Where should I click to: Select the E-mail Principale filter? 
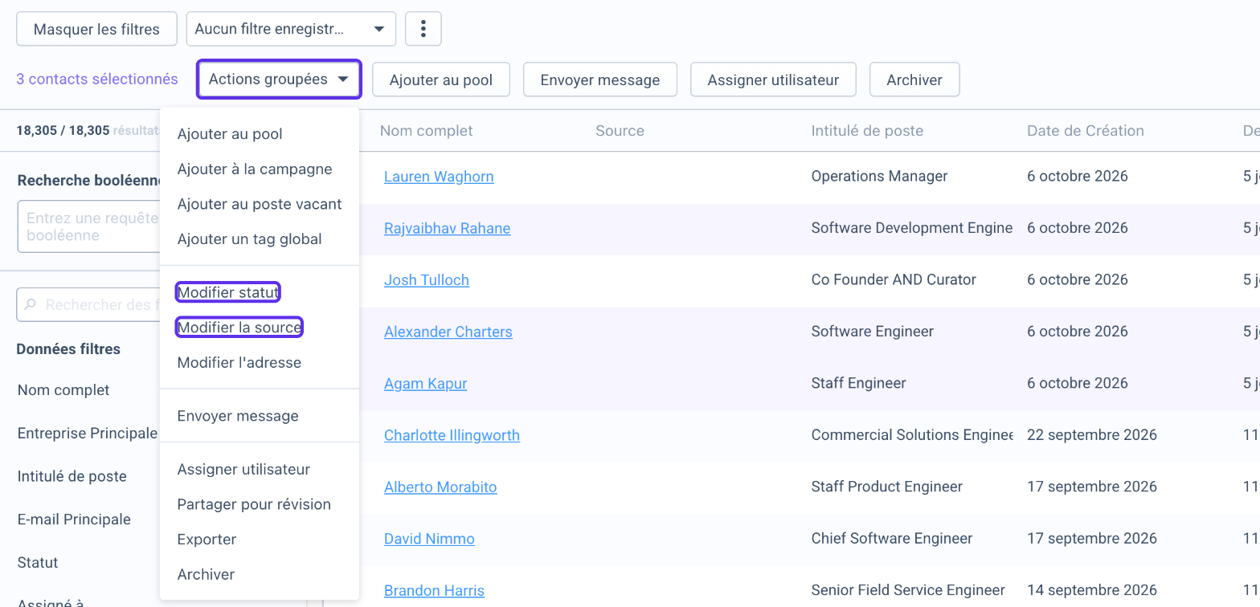coord(74,519)
